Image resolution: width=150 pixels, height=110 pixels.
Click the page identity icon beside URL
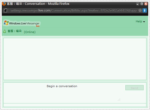tap(6, 10)
